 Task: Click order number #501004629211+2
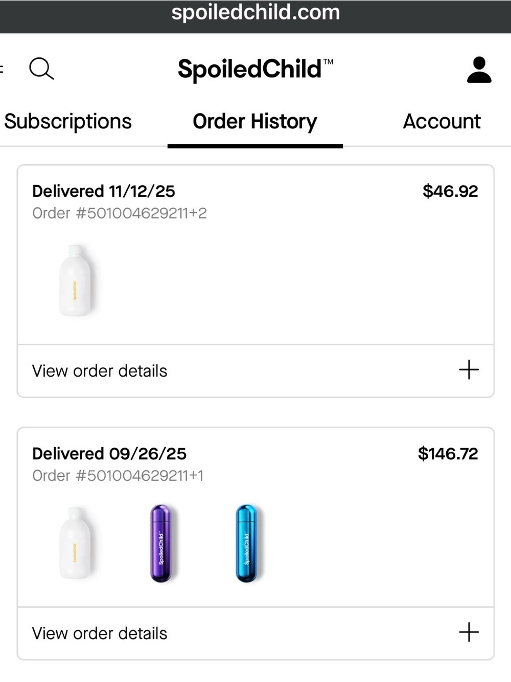[x=120, y=213]
